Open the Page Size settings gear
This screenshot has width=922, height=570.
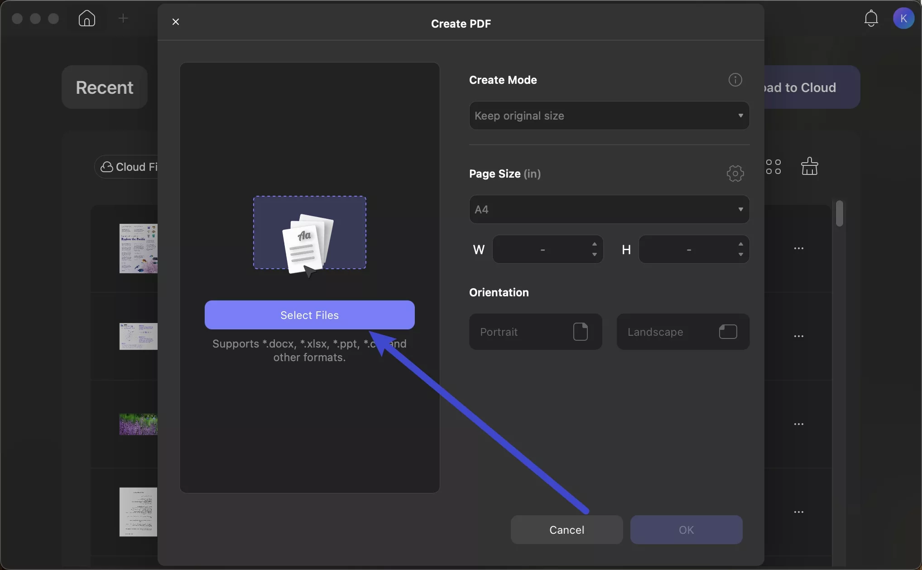[x=735, y=173]
